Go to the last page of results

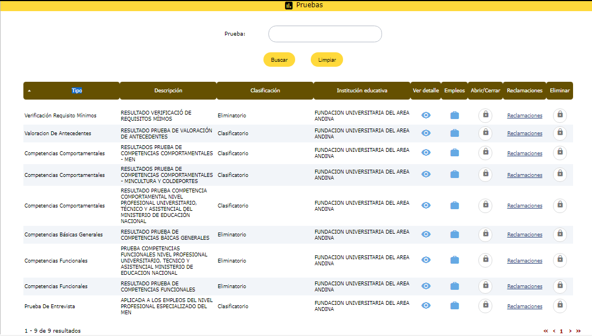click(x=579, y=331)
